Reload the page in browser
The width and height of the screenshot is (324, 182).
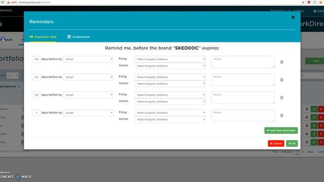2,3
